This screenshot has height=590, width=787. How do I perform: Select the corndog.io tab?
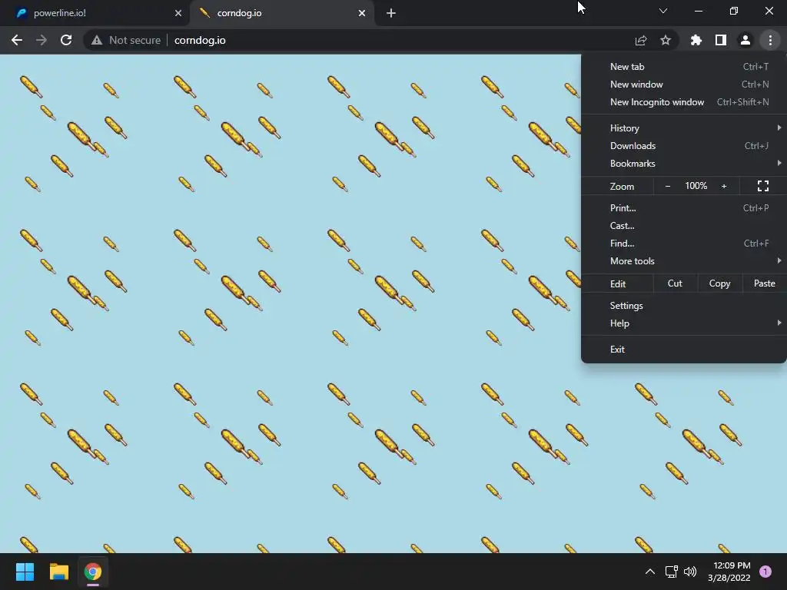tap(281, 13)
